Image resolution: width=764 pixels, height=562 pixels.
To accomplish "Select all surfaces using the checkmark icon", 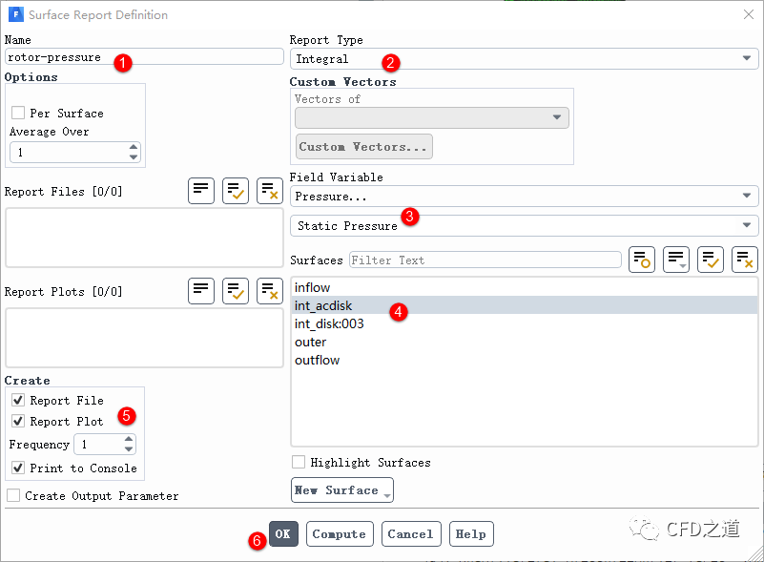I will 711,260.
